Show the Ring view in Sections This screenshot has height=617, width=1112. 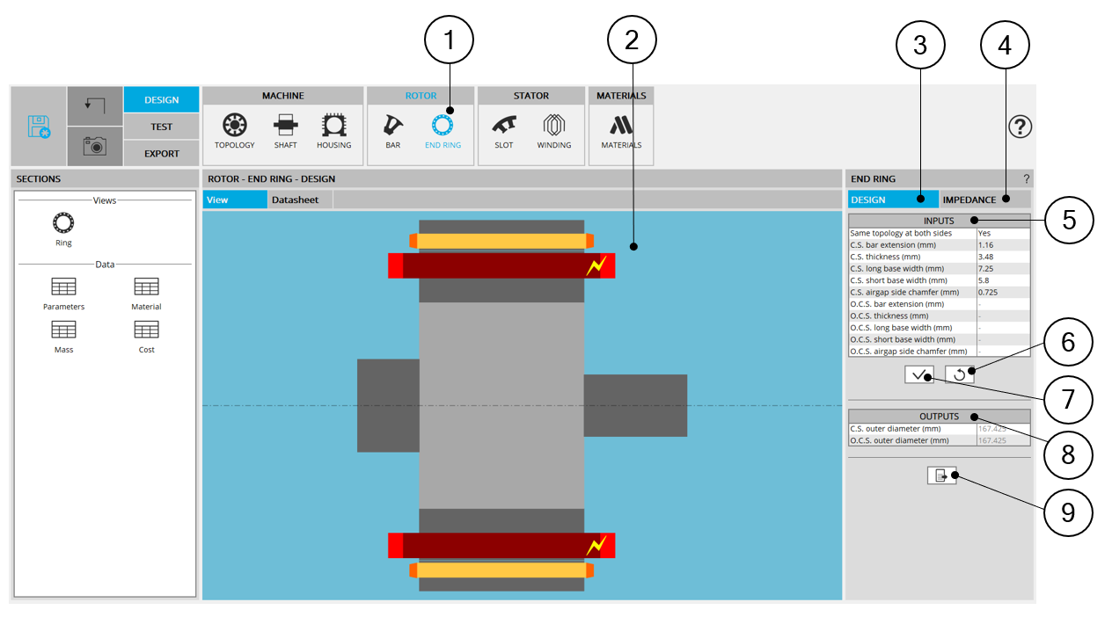click(63, 228)
